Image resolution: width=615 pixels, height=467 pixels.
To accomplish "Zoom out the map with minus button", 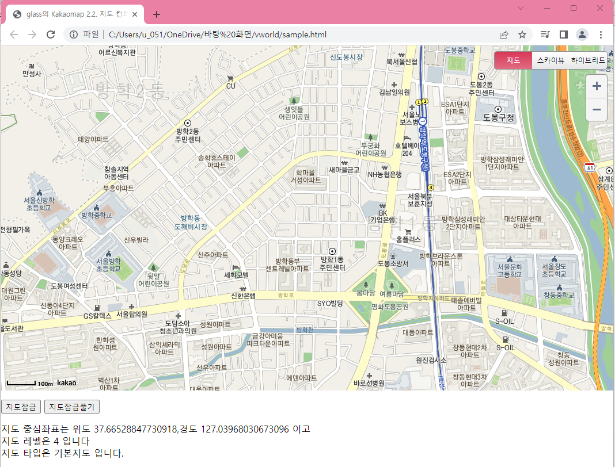I will pos(597,109).
